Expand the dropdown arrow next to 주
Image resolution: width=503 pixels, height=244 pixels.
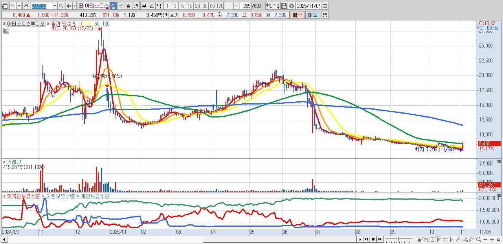coord(19,6)
